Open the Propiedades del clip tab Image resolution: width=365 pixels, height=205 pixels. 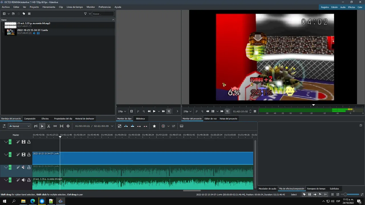point(63,118)
